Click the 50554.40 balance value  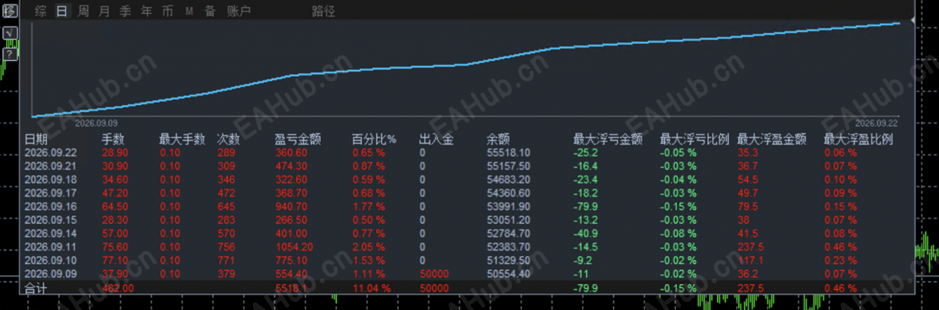tap(509, 273)
